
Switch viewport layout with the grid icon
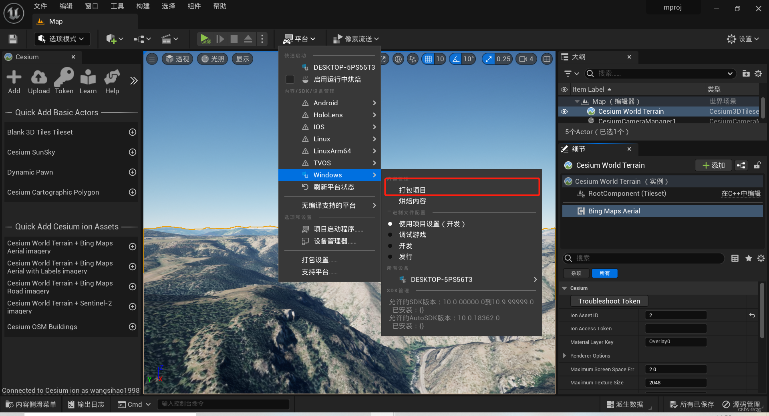[x=547, y=59]
